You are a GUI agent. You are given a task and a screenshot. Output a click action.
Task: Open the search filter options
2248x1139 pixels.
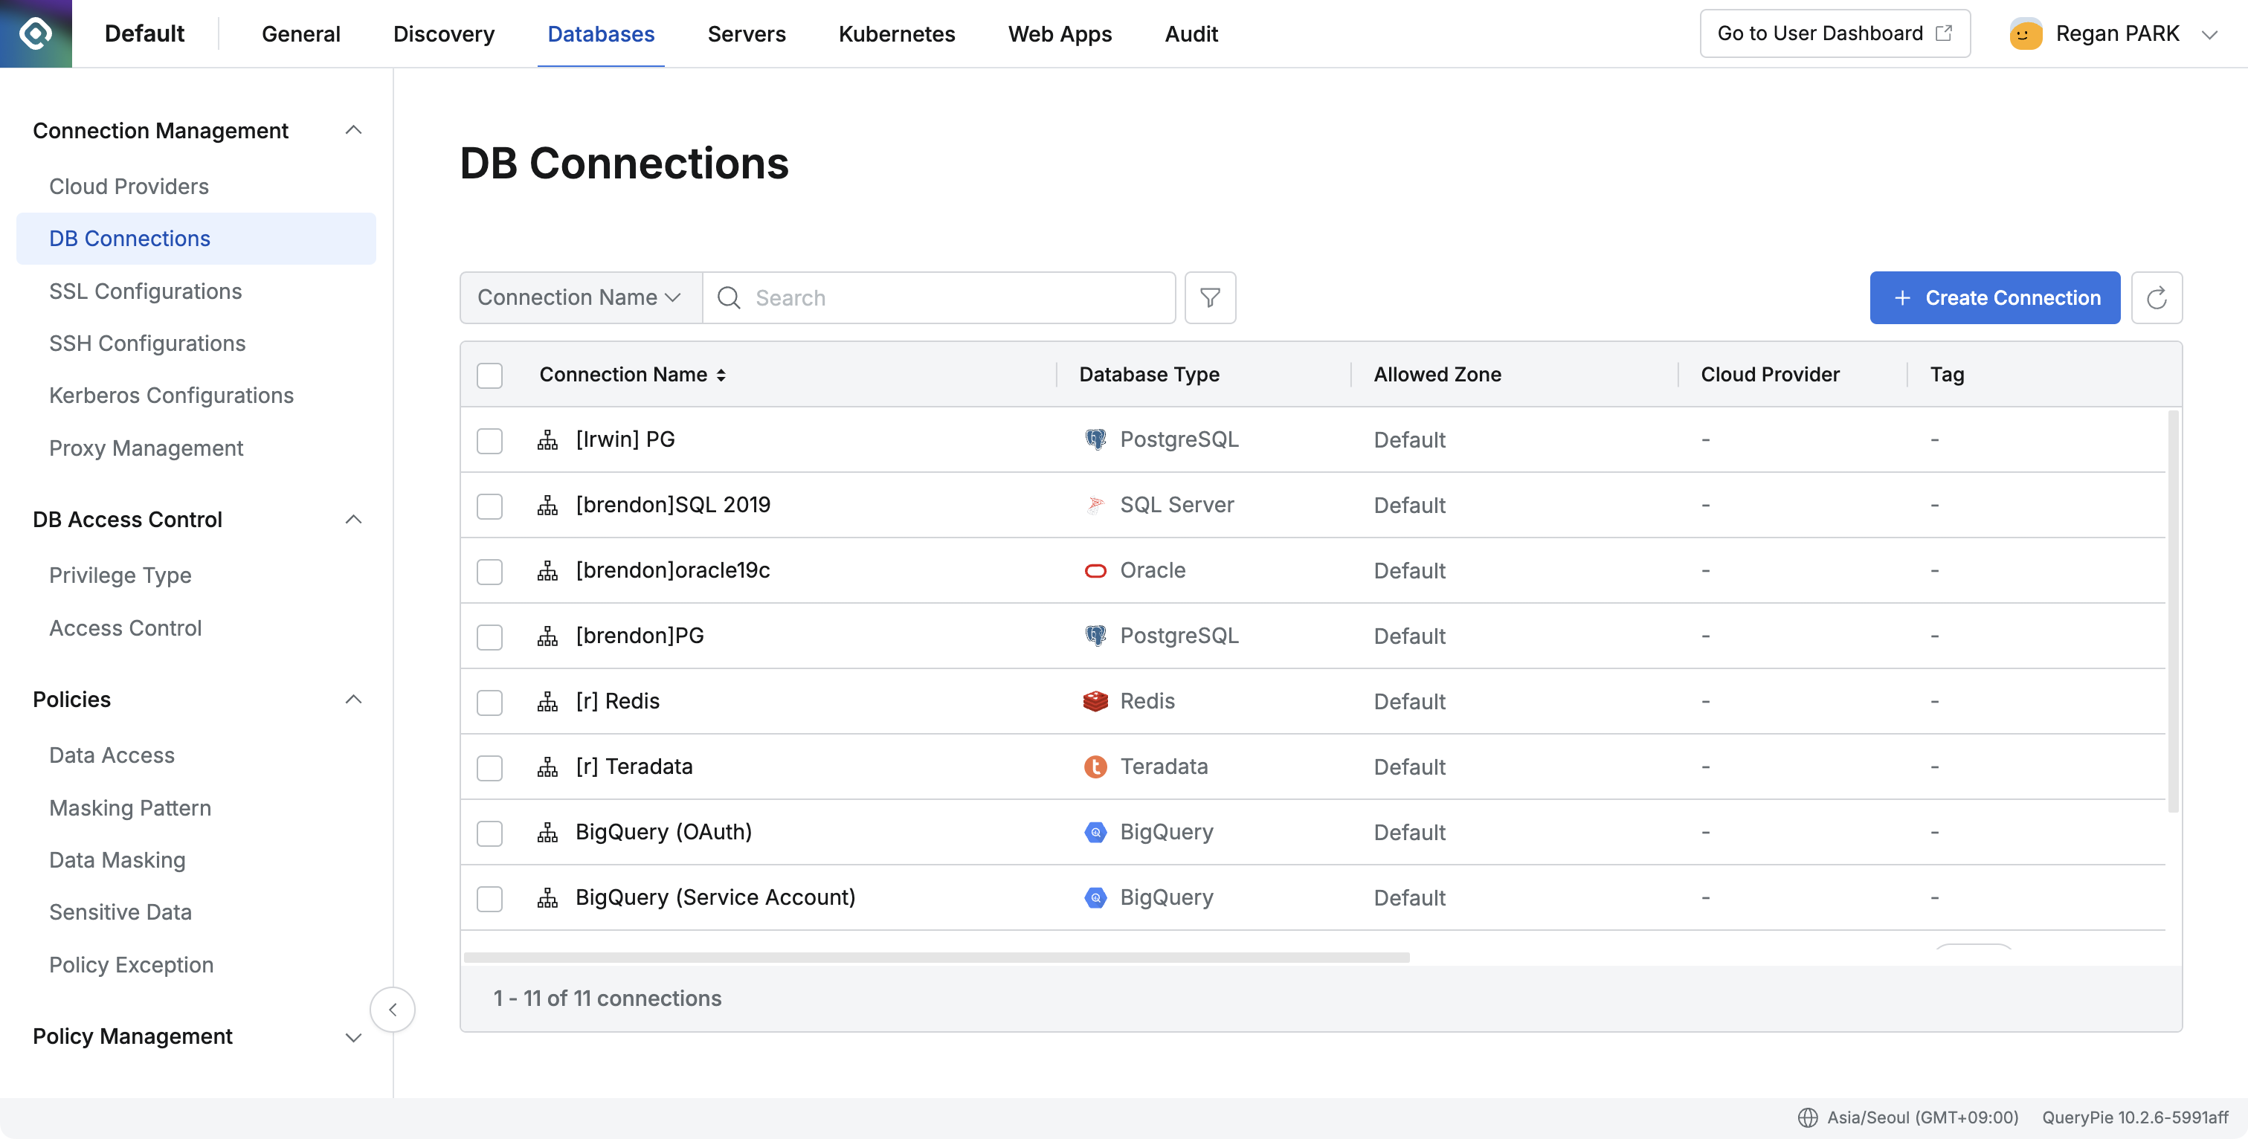point(1210,297)
